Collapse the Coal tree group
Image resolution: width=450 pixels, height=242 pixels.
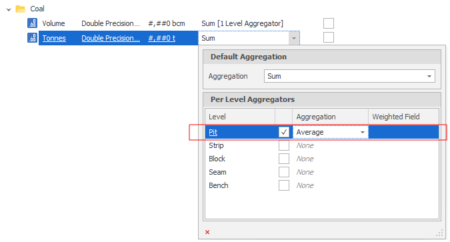pos(9,9)
